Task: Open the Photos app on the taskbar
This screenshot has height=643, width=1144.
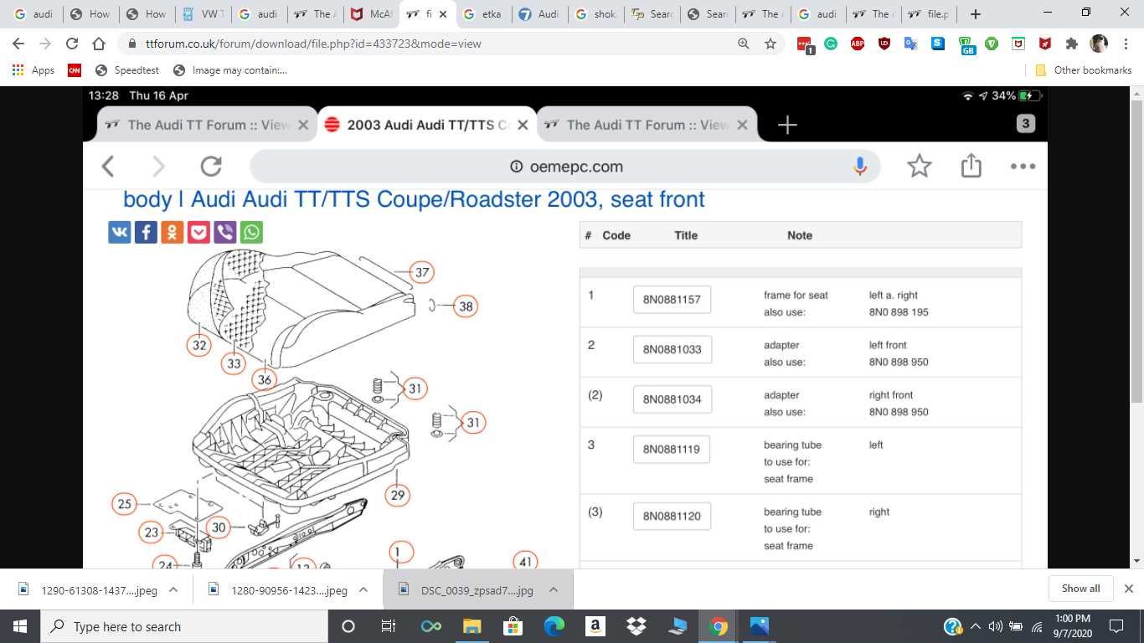Action: click(x=759, y=626)
